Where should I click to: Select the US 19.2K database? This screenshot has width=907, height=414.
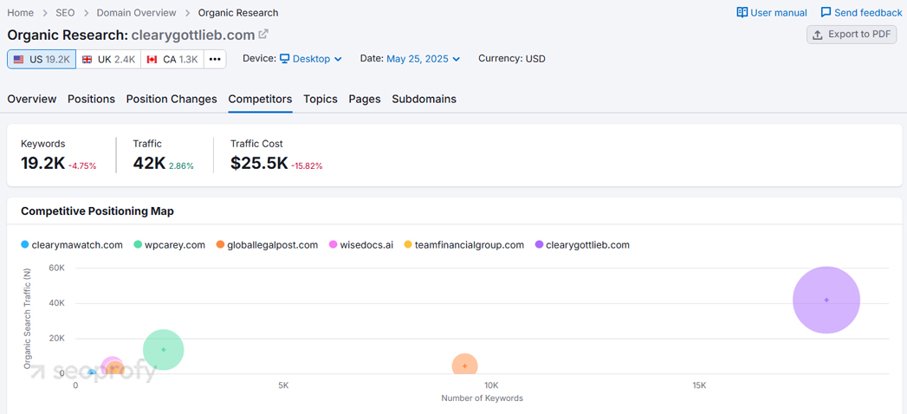click(42, 59)
